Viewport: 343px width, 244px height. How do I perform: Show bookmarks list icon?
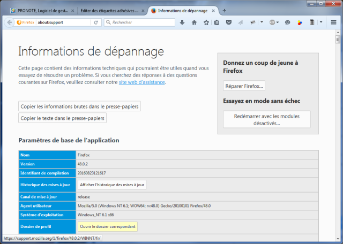[217, 22]
